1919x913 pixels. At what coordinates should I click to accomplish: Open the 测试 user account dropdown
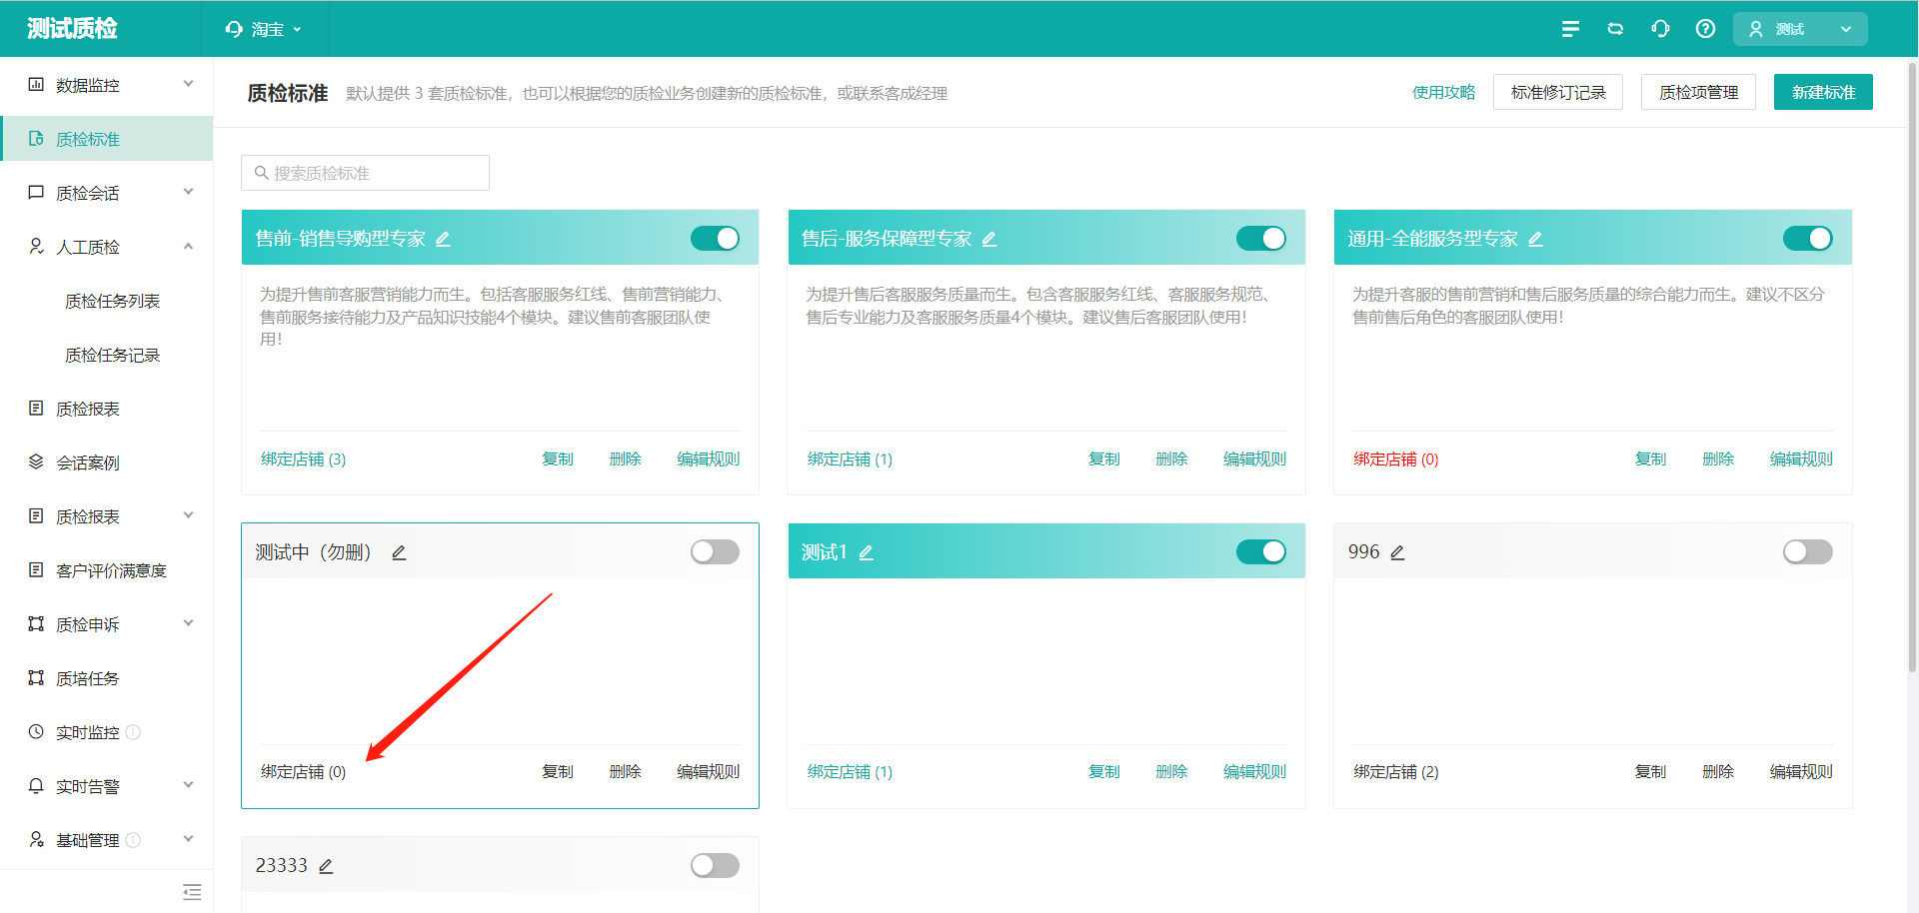[x=1800, y=29]
